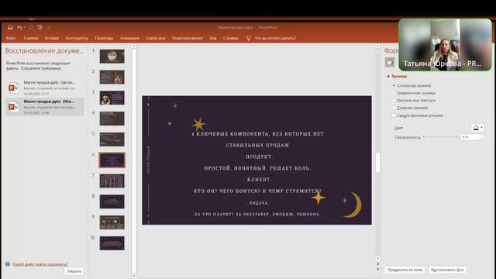Open the Справка ribbon tab
Image resolution: width=496 pixels, height=279 pixels.
point(231,38)
